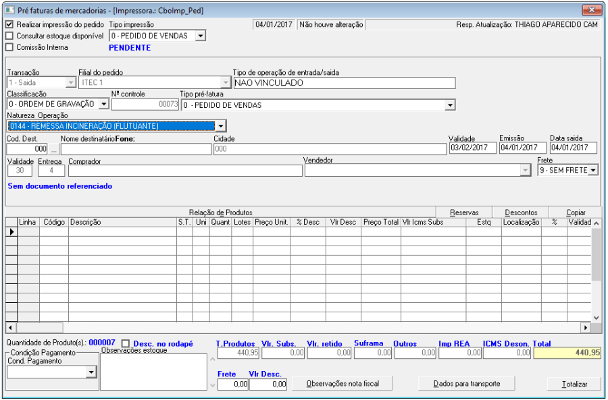
Task: Click the application icon in title bar
Action: click(x=9, y=11)
